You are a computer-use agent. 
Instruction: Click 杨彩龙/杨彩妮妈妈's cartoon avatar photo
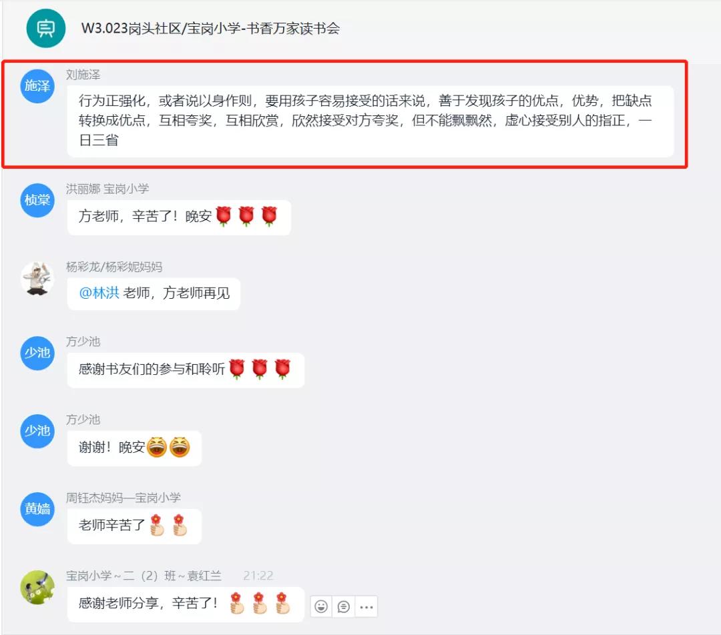tap(37, 278)
